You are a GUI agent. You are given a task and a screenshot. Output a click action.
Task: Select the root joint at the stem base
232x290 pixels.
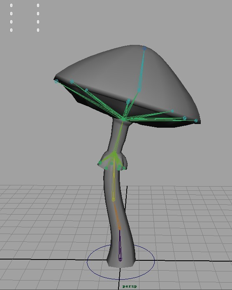[x=120, y=260]
